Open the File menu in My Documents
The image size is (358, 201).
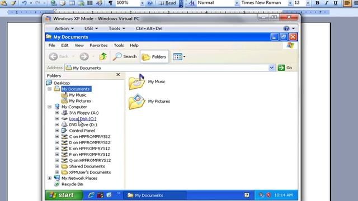coord(51,45)
